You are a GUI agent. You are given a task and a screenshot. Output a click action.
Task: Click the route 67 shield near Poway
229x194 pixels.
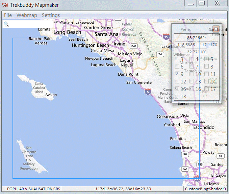tap(221, 156)
